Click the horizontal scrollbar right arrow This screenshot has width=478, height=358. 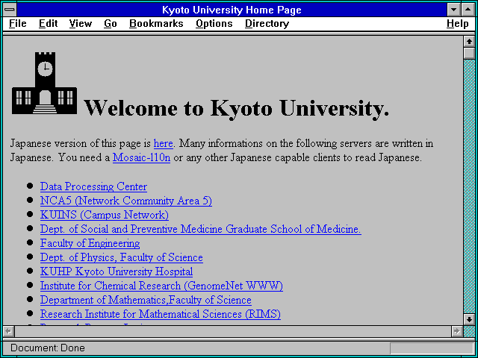[x=457, y=331]
